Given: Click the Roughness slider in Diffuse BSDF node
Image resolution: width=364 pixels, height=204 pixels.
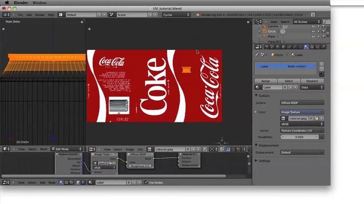Looking at the screenshot, I should (140, 166).
